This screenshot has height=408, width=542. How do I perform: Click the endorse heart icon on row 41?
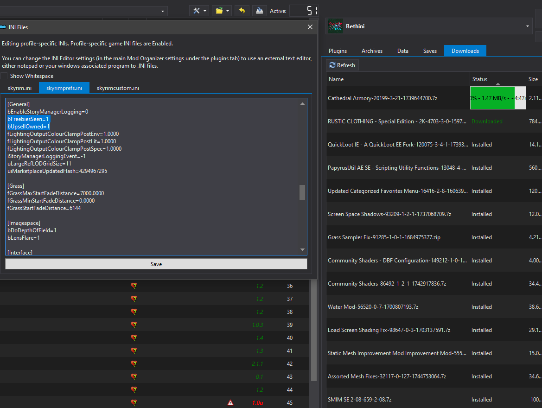tap(134, 351)
